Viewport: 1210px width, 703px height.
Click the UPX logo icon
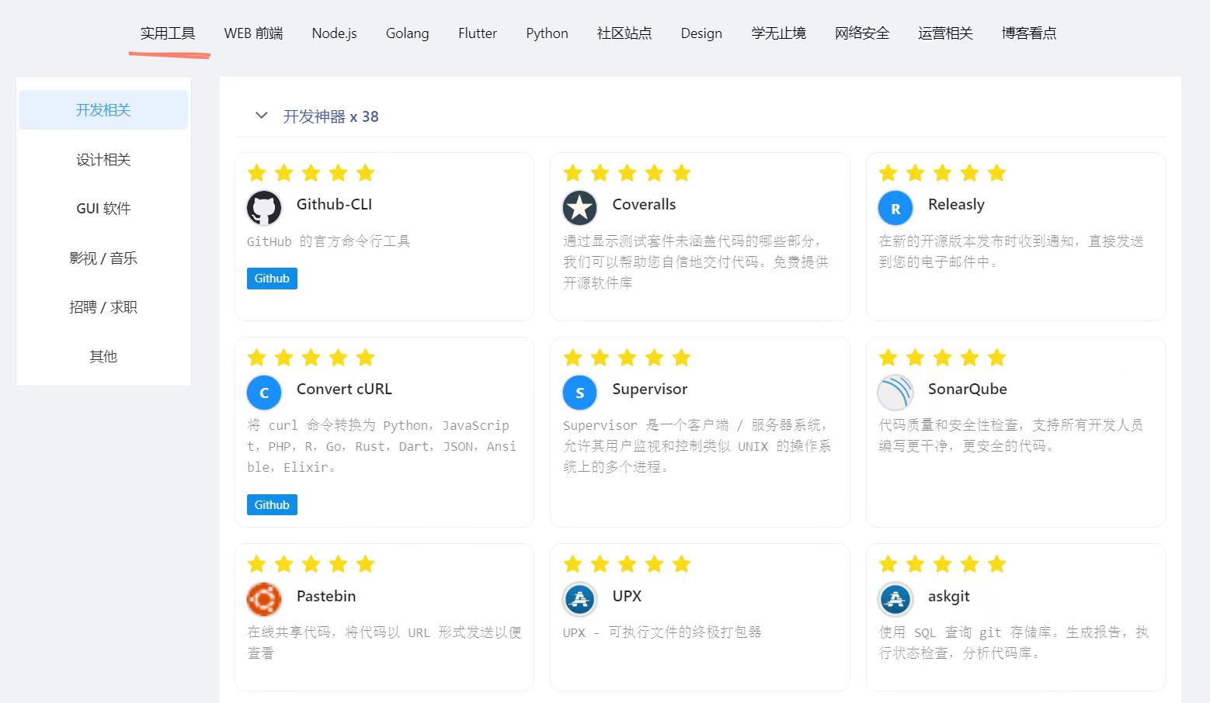coord(579,599)
